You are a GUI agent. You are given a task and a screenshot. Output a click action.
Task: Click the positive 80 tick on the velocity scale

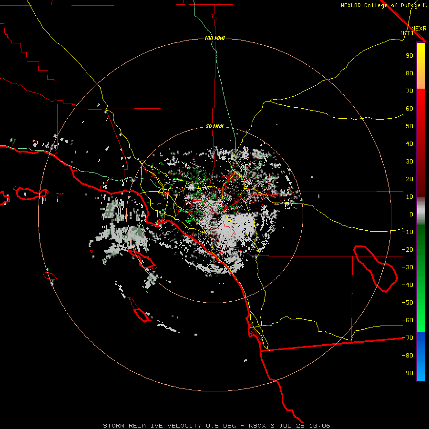[x=409, y=73]
